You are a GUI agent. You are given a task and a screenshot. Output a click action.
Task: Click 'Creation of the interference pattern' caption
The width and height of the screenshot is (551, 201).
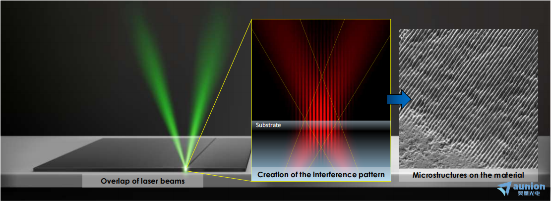pos(321,174)
